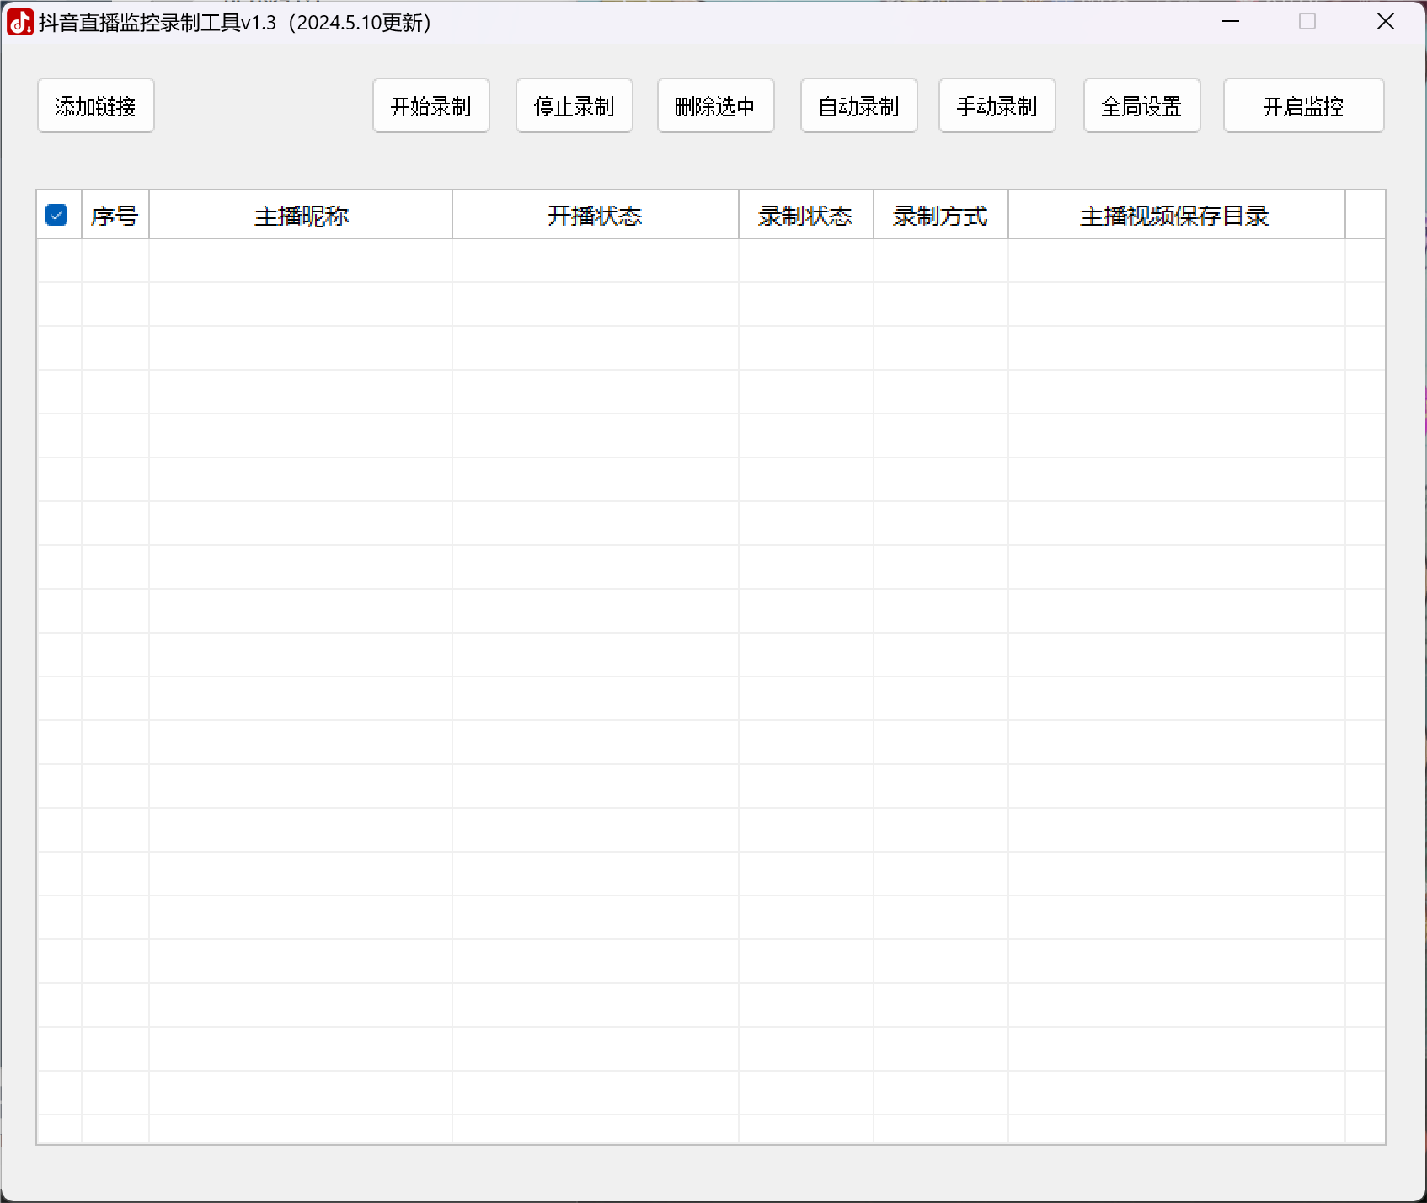
Task: Click first empty cell under 主播昵称
Action: coord(301,260)
